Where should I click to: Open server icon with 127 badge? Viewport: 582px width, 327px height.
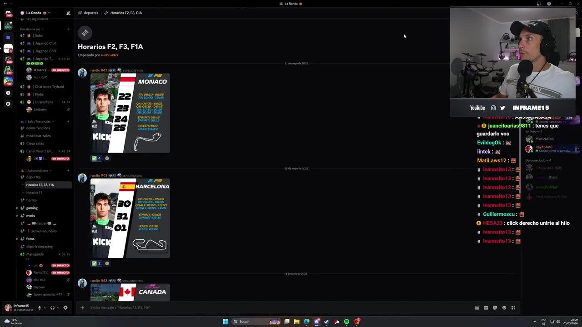8,81
